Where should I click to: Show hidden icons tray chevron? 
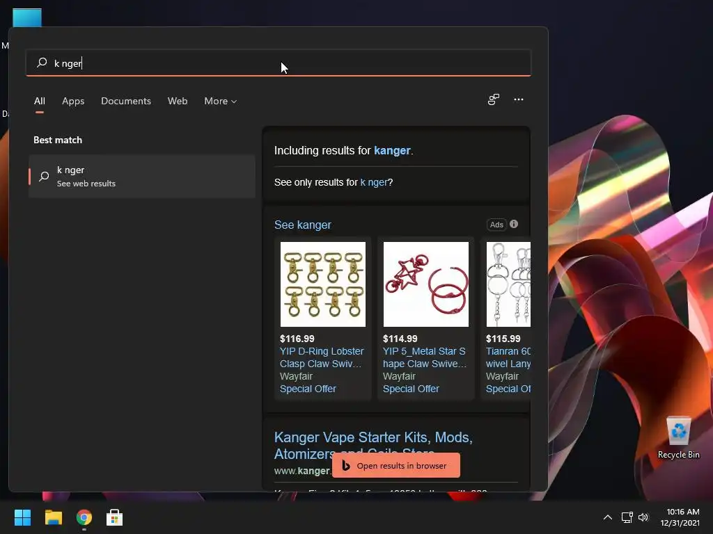click(x=607, y=517)
